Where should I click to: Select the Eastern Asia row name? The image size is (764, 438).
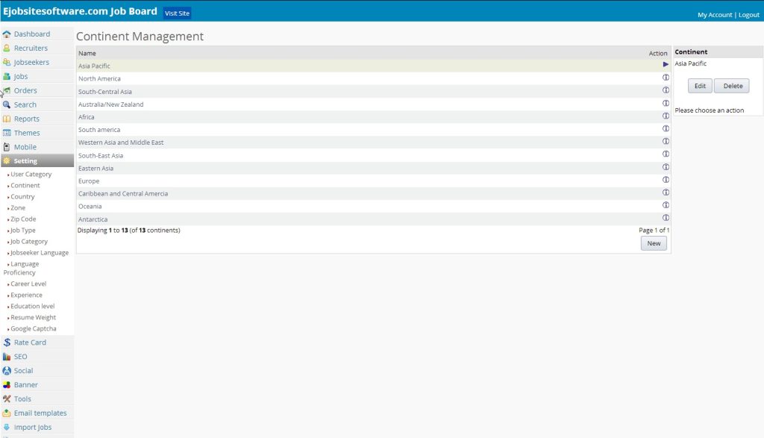click(x=96, y=168)
